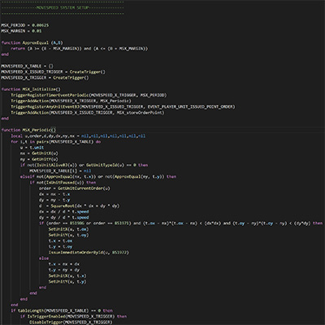Click the SetUnitY(u, t.y) line
The height and width of the screenshot is (325, 325).
coord(67,282)
